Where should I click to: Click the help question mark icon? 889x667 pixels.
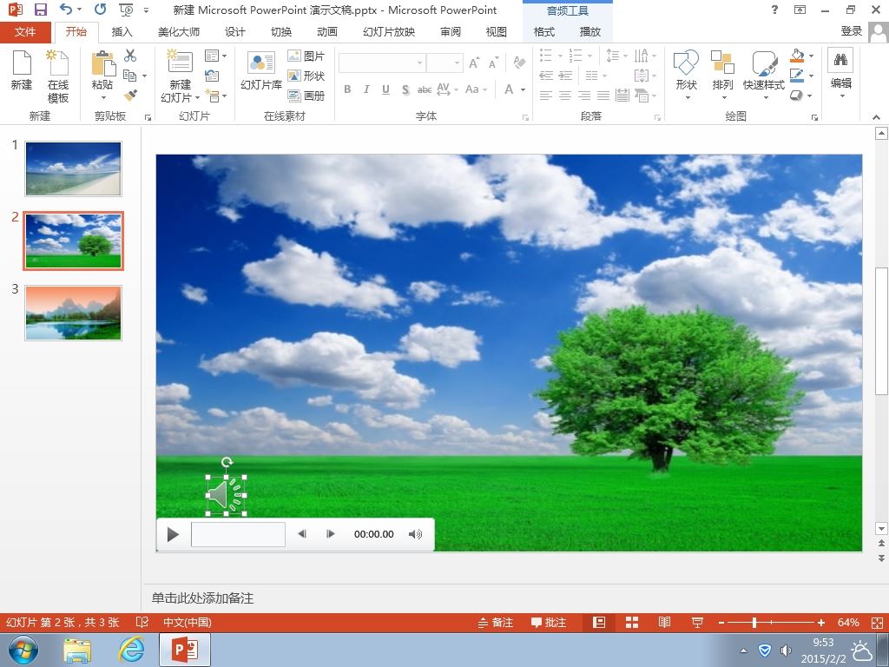tap(774, 10)
